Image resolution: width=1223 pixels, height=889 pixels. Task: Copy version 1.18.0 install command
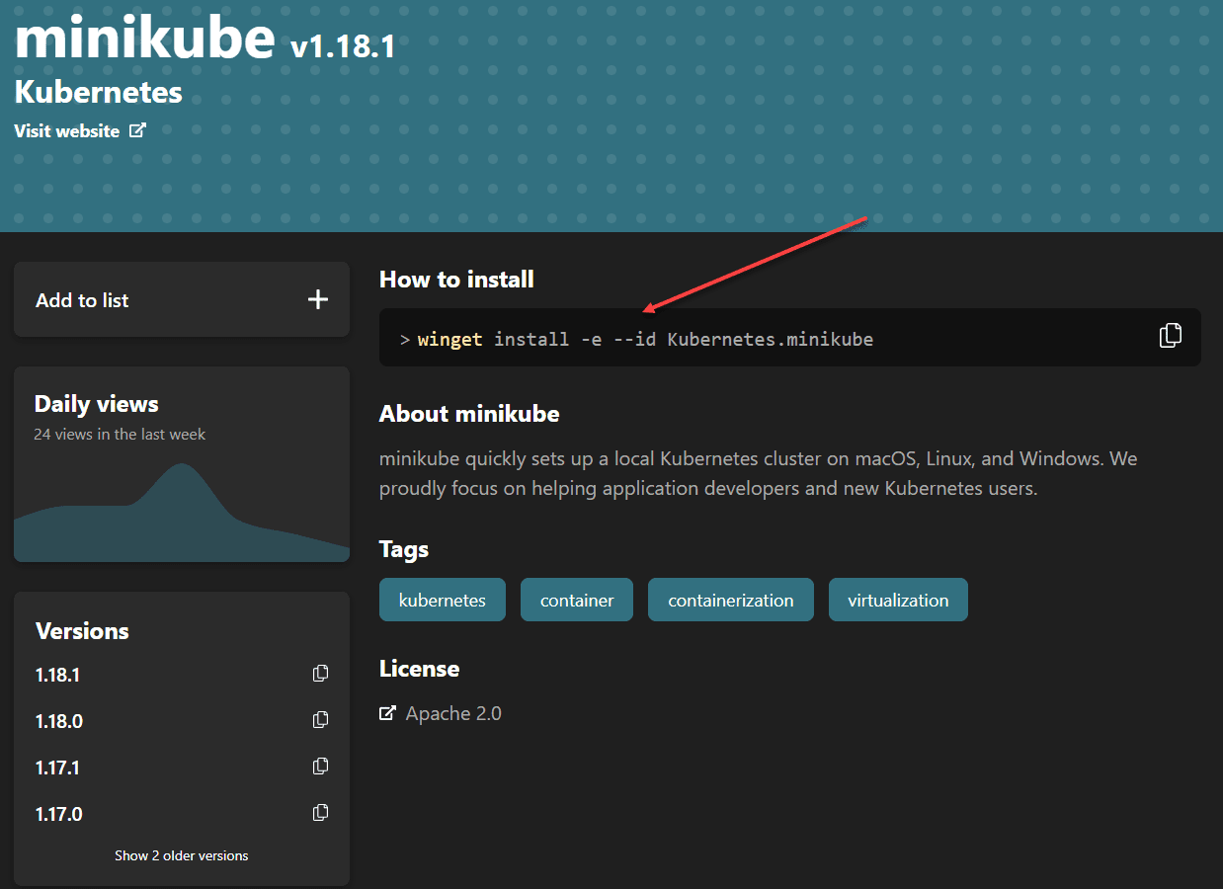tap(320, 720)
